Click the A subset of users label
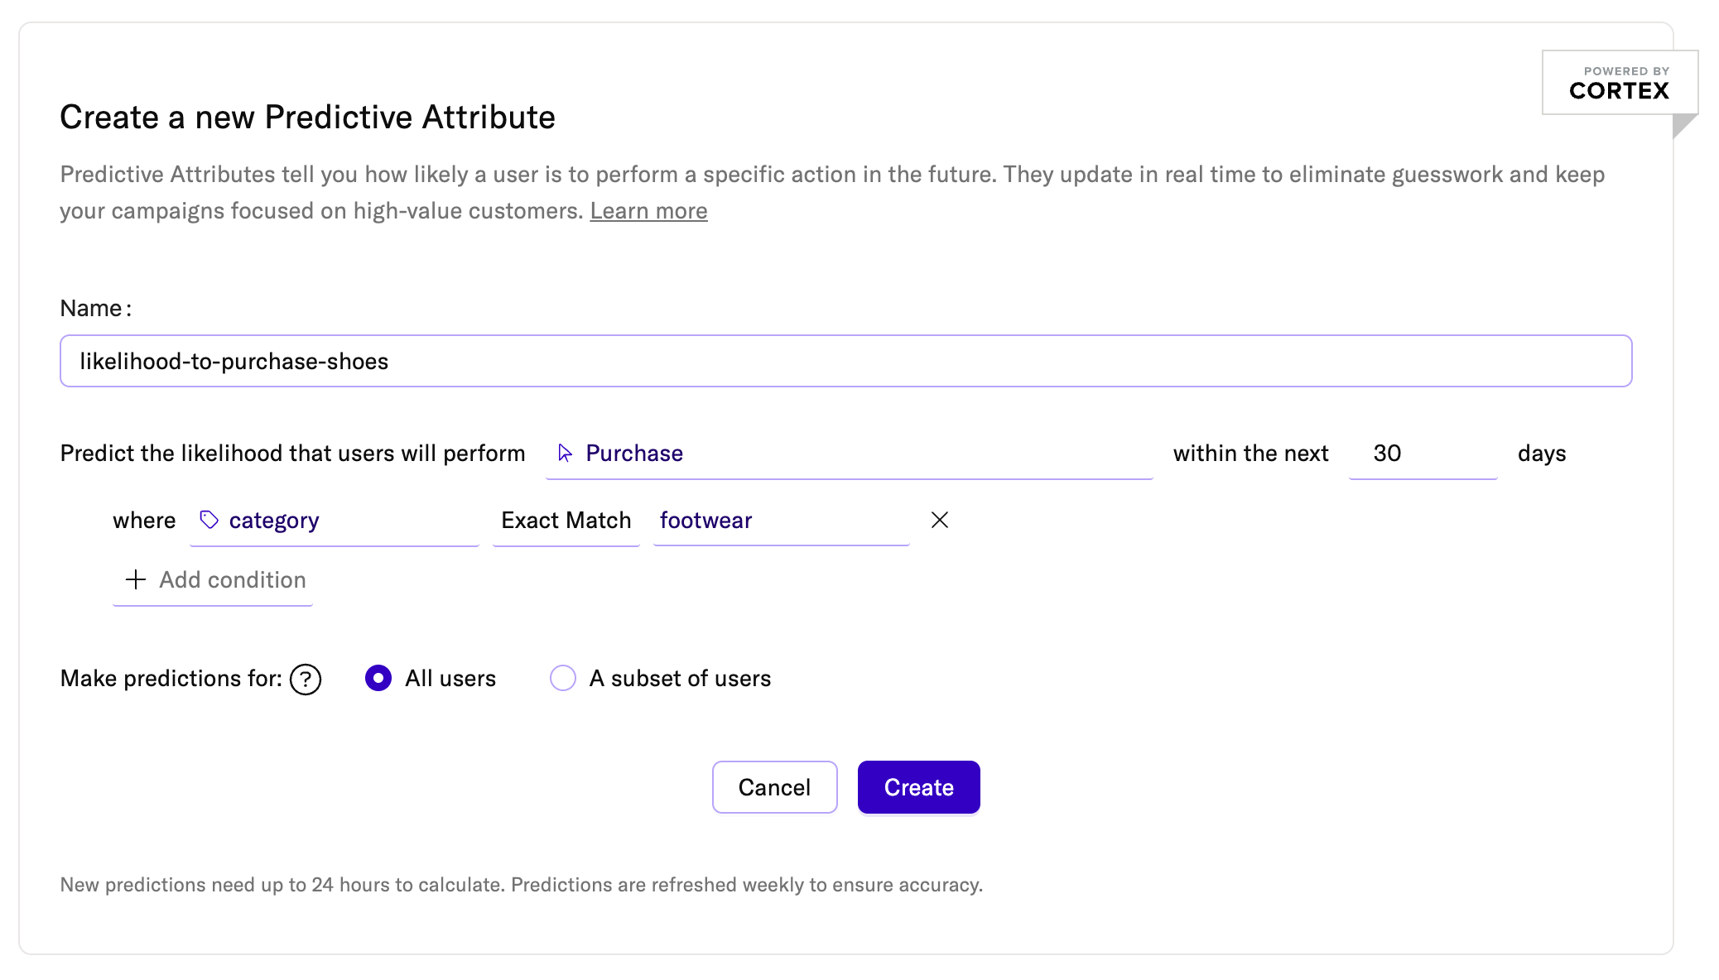The width and height of the screenshot is (1719, 980). click(x=680, y=679)
